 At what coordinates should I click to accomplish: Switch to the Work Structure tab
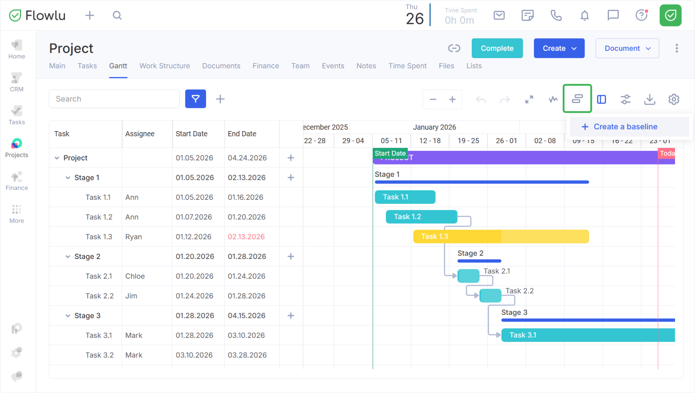pos(165,66)
